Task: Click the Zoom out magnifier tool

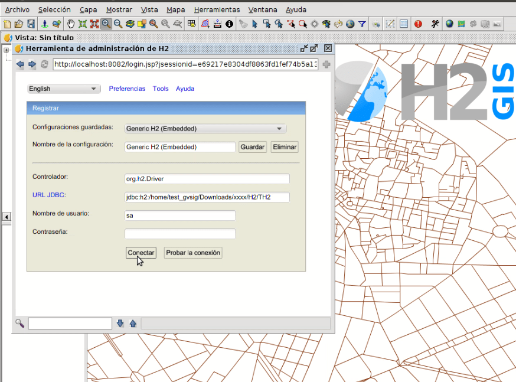Action: click(x=118, y=24)
